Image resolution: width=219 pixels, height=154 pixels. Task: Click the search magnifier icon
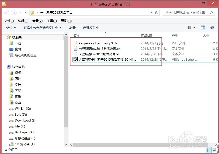pos(211,13)
